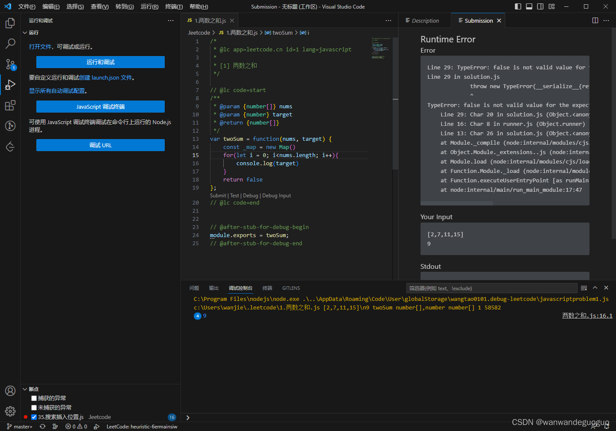Viewport: 616px width, 431px height.
Task: Open the LeetCode sidebar icon
Action: tap(10, 146)
